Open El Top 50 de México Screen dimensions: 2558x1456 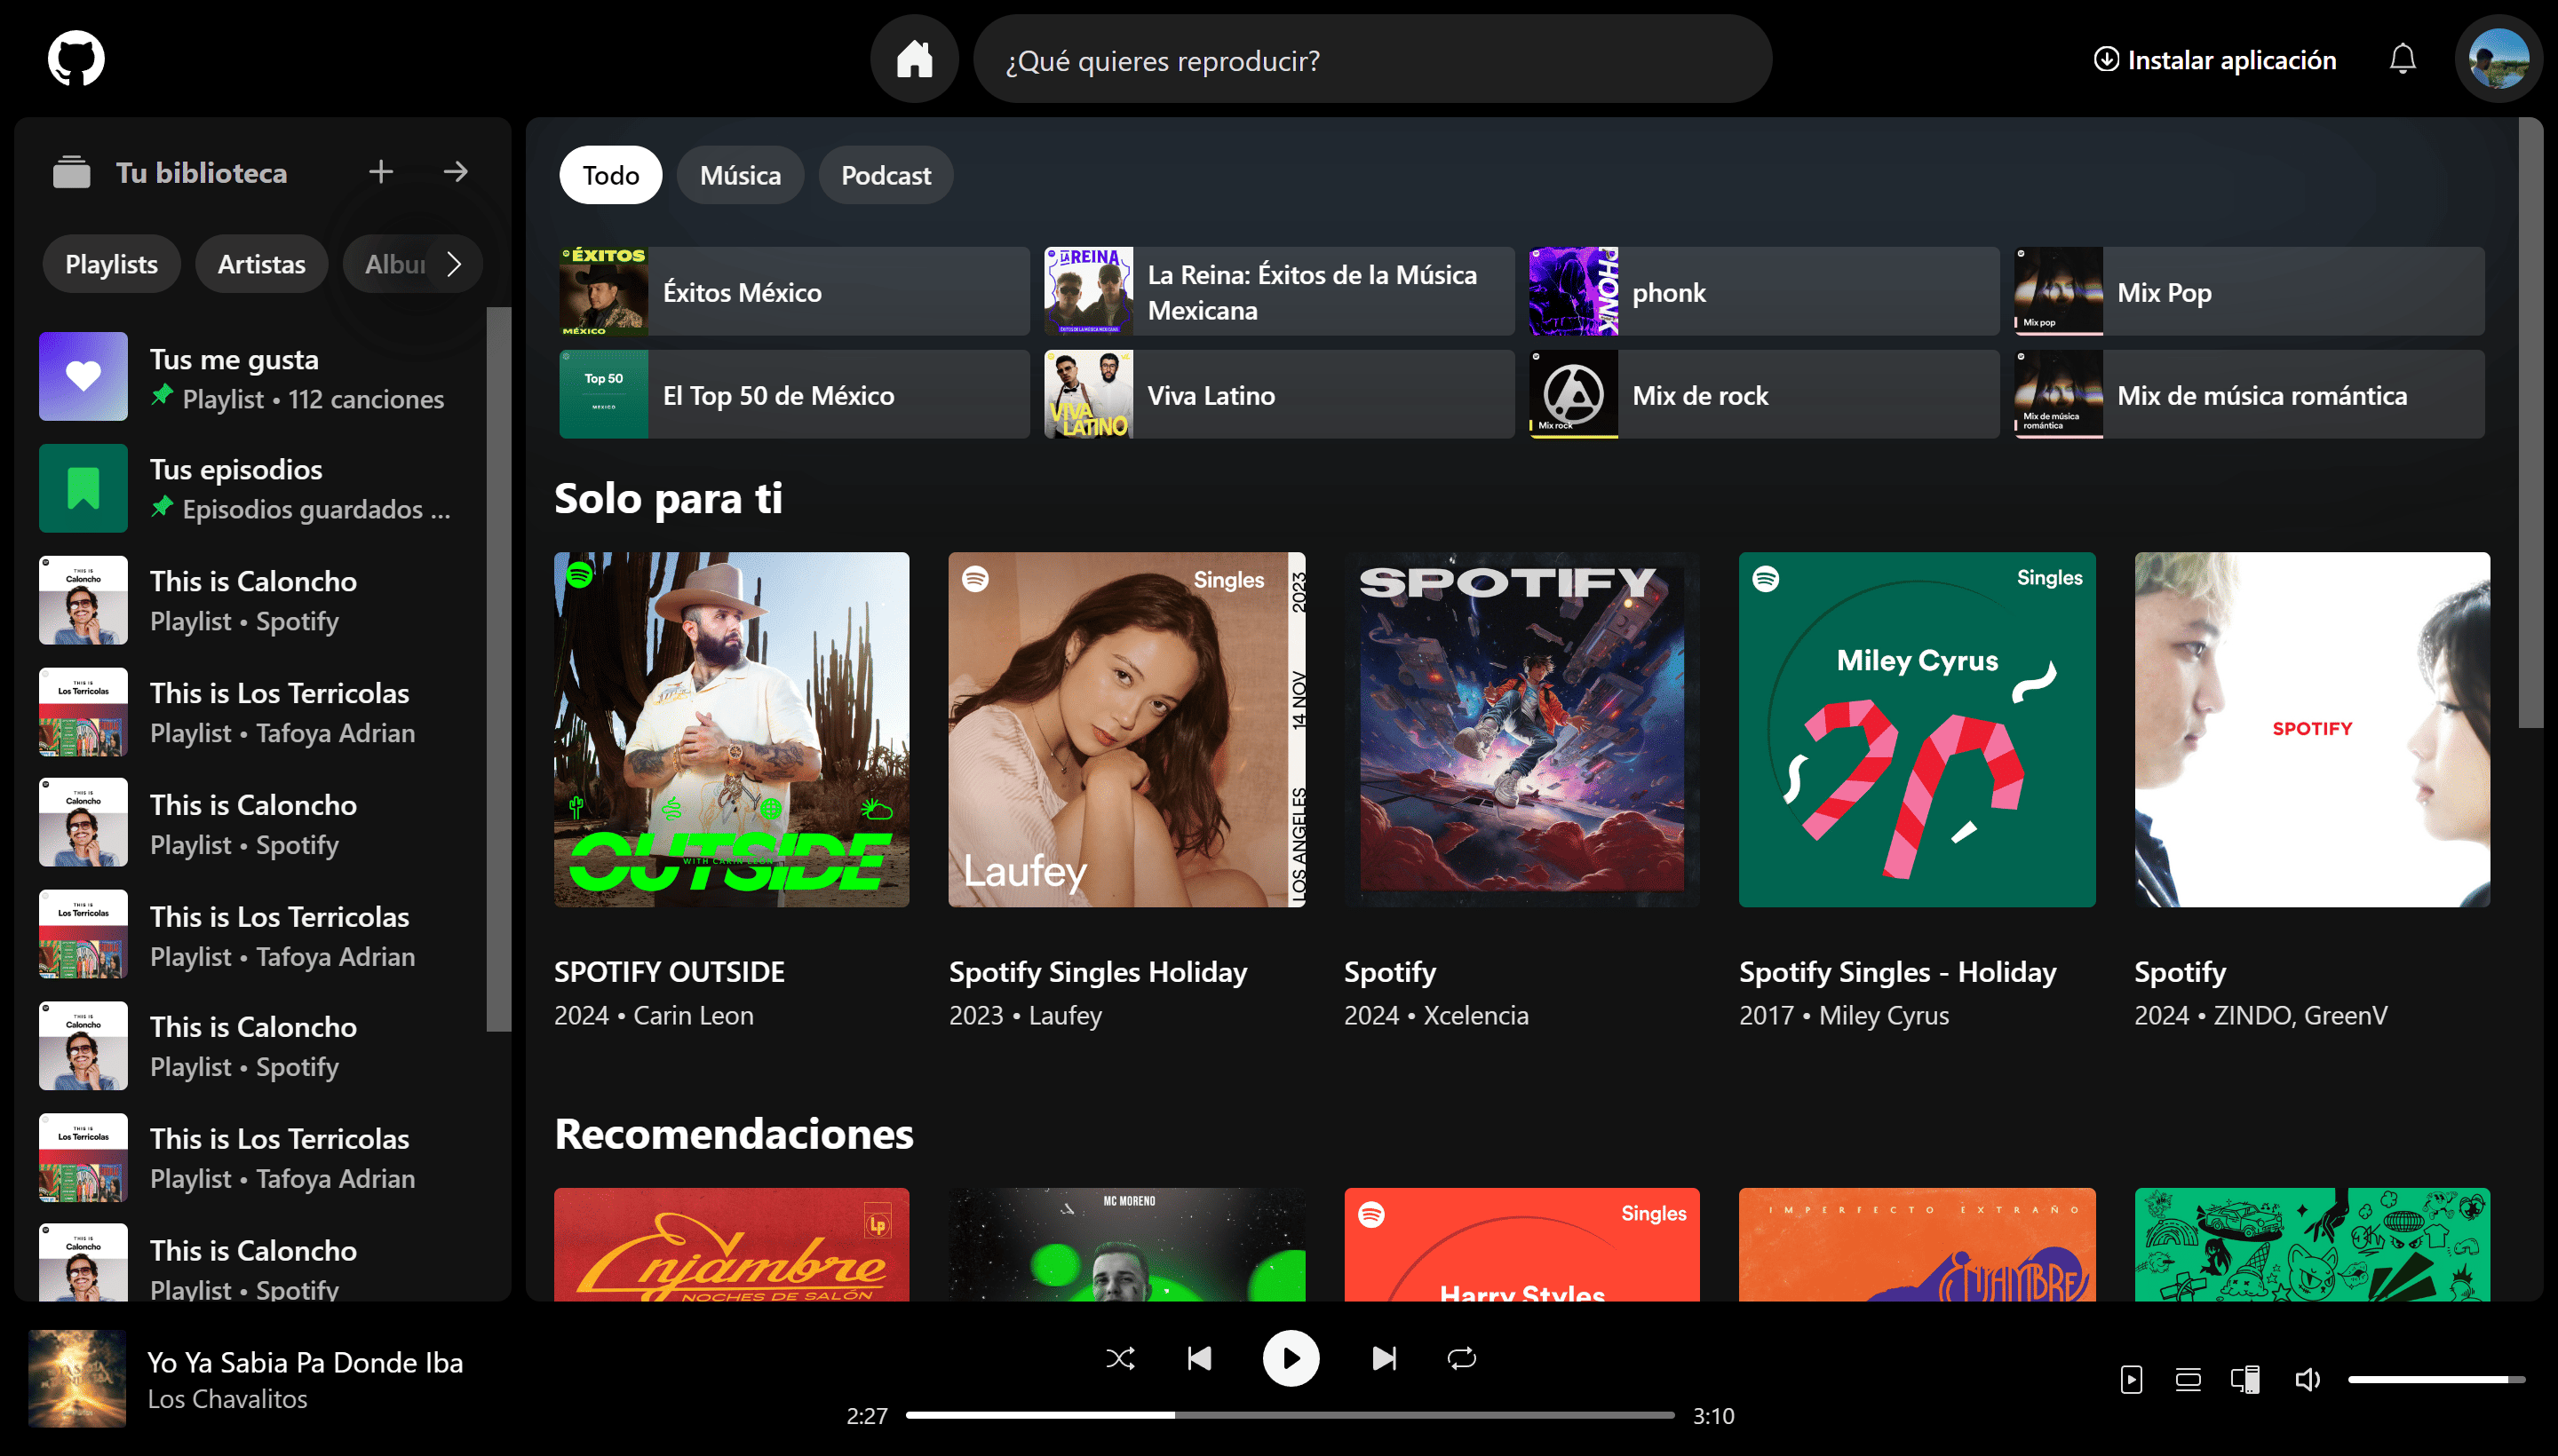coord(793,394)
